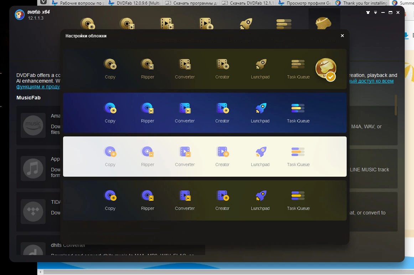Click the Amazon Music icon in MusicFab list
The height and width of the screenshot is (275, 414).
33,125
